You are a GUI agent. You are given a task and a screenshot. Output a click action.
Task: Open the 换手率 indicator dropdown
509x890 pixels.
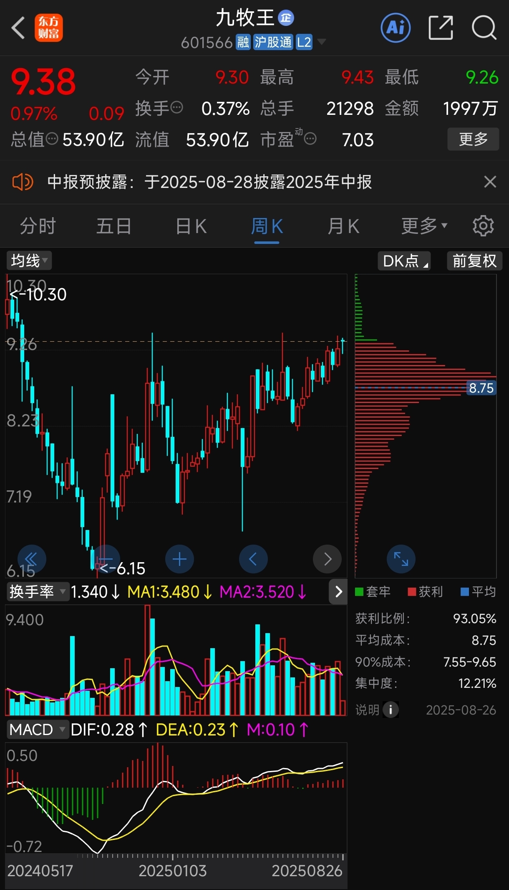coord(38,591)
